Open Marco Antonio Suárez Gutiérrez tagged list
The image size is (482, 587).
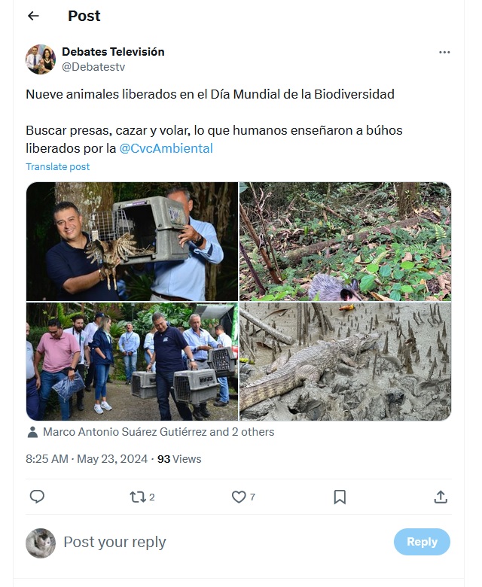click(158, 432)
